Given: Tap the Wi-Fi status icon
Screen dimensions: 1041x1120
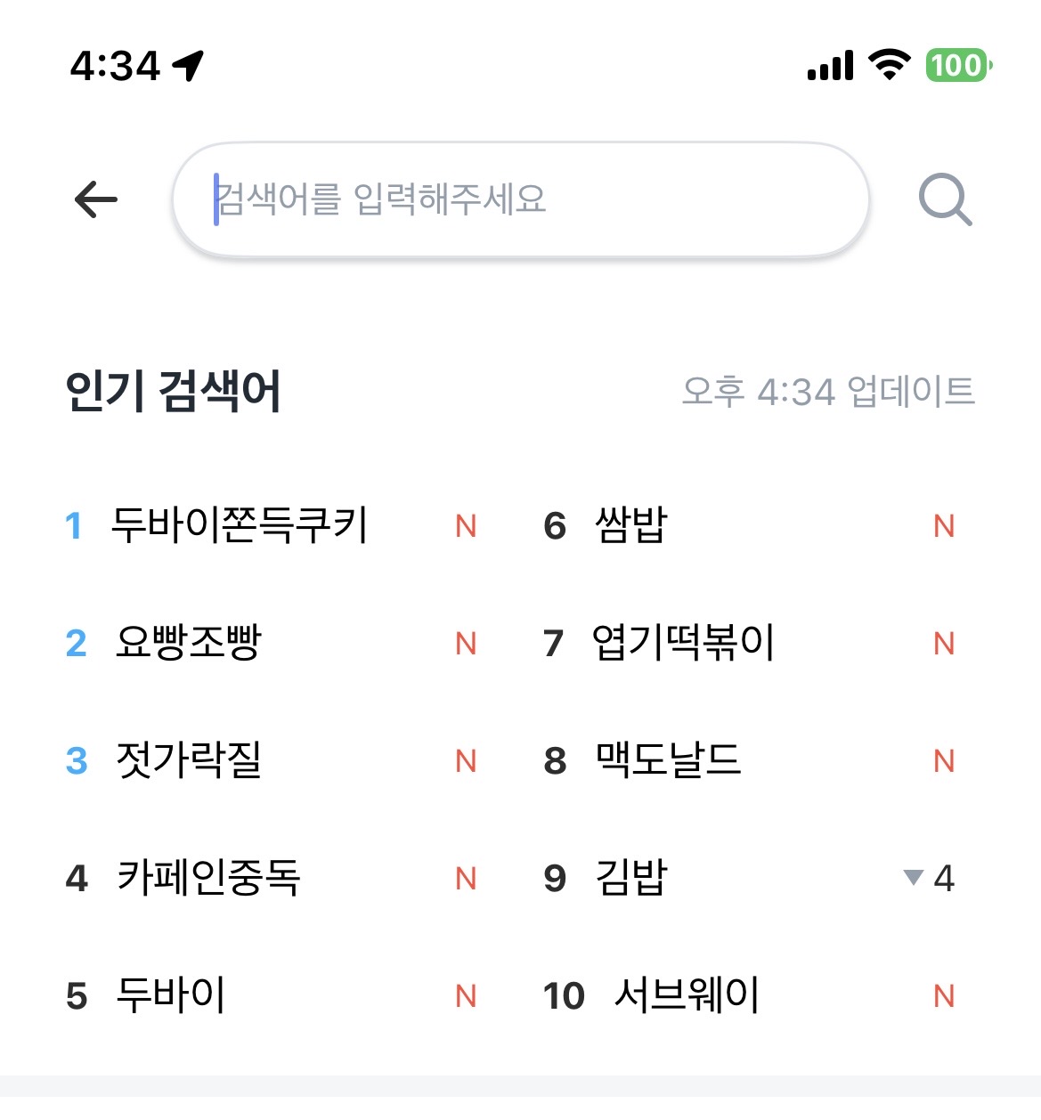Looking at the screenshot, I should 889,65.
